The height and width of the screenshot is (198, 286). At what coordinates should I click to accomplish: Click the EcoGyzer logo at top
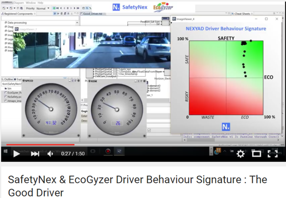tap(163, 7)
